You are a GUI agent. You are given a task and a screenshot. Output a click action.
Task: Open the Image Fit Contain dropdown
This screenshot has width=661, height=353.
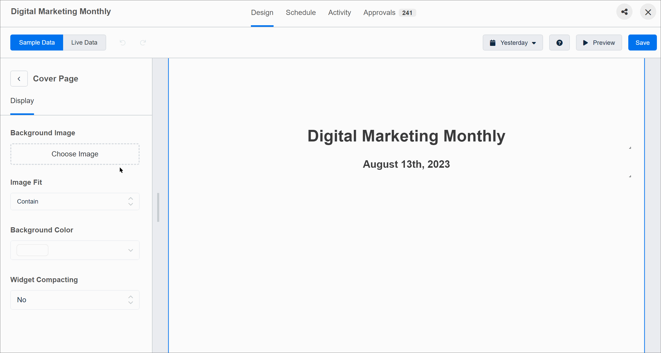pos(75,201)
